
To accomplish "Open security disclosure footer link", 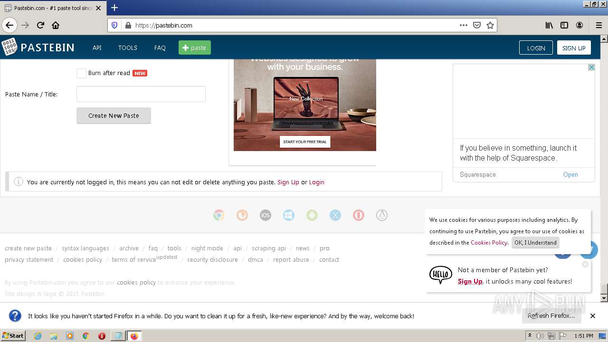I will click(x=212, y=259).
